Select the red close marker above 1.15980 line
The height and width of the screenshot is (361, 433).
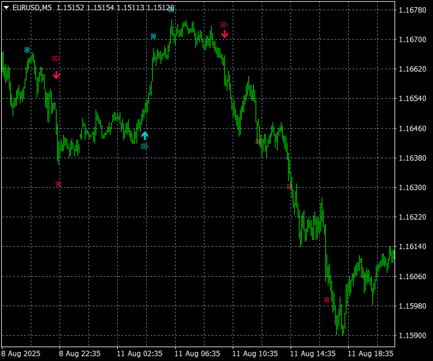(x=327, y=300)
